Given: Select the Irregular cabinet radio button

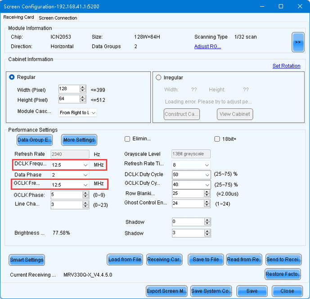Looking at the screenshot, I should pos(158,77).
